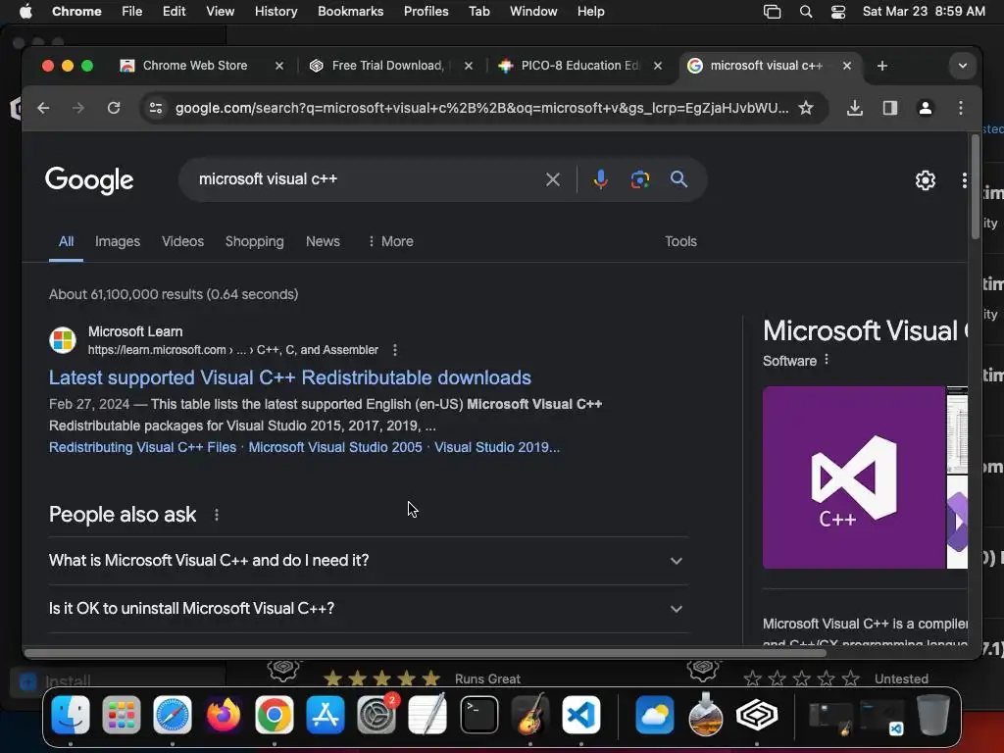Viewport: 1004px width, 753px height.
Task: Select Shopping search tab
Action: (254, 241)
